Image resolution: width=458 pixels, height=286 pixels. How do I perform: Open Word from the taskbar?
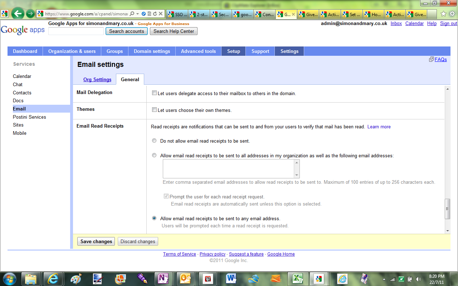click(231, 278)
